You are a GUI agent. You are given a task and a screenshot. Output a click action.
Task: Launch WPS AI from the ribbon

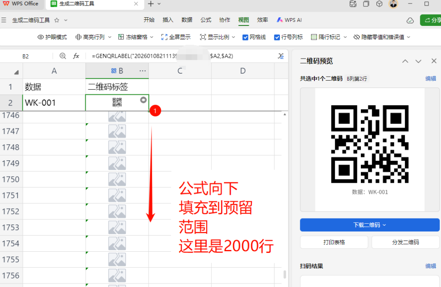[289, 20]
